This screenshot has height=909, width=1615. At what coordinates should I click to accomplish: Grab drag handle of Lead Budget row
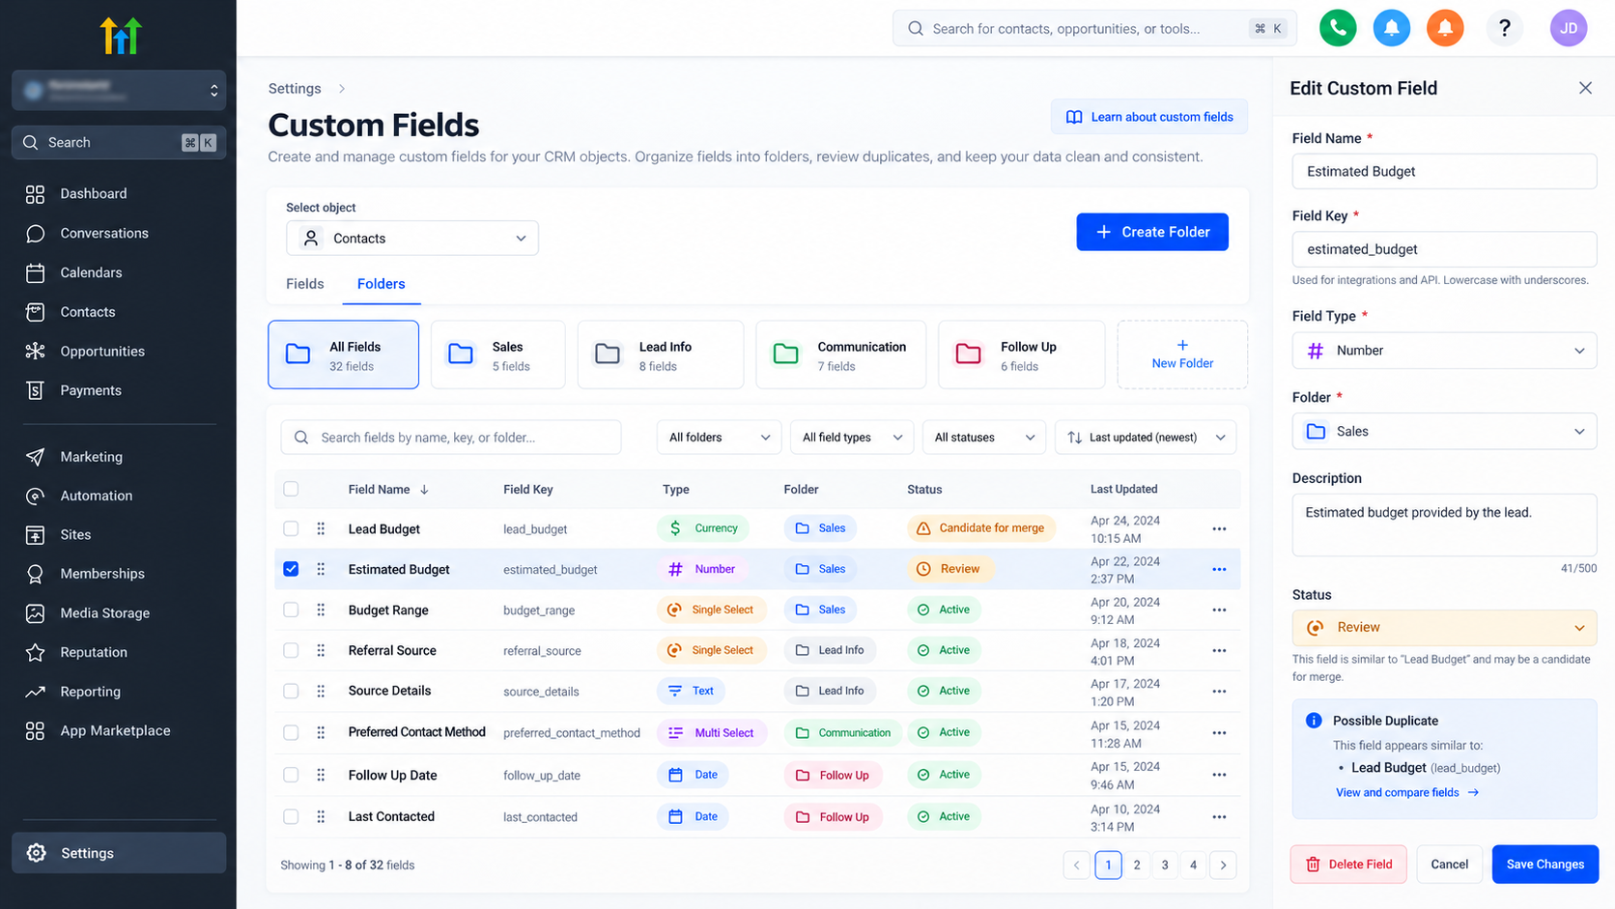(x=321, y=528)
